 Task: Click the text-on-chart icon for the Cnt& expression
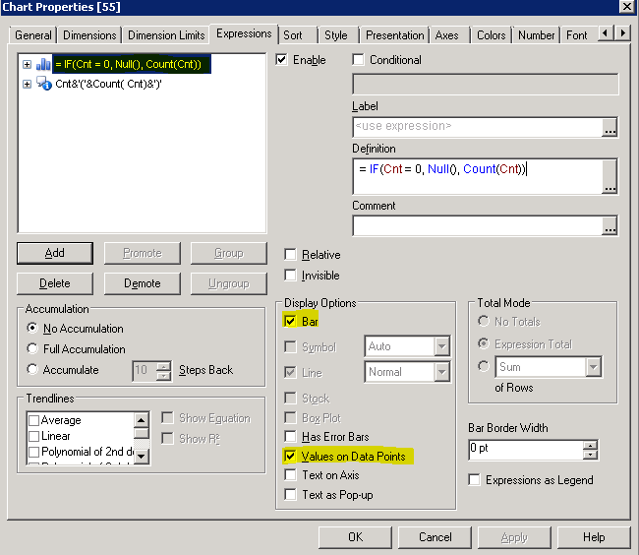click(x=43, y=85)
